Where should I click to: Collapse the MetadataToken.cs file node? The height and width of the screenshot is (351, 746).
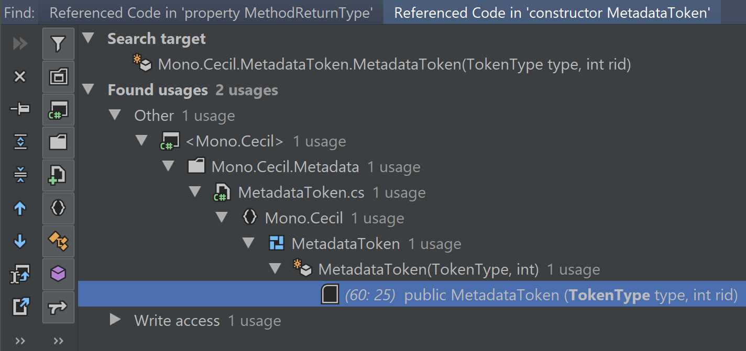point(195,192)
